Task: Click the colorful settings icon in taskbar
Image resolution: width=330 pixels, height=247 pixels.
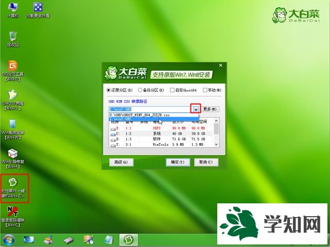Action: (89, 240)
